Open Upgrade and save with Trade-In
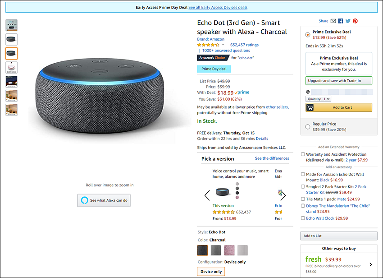 [x=339, y=81]
